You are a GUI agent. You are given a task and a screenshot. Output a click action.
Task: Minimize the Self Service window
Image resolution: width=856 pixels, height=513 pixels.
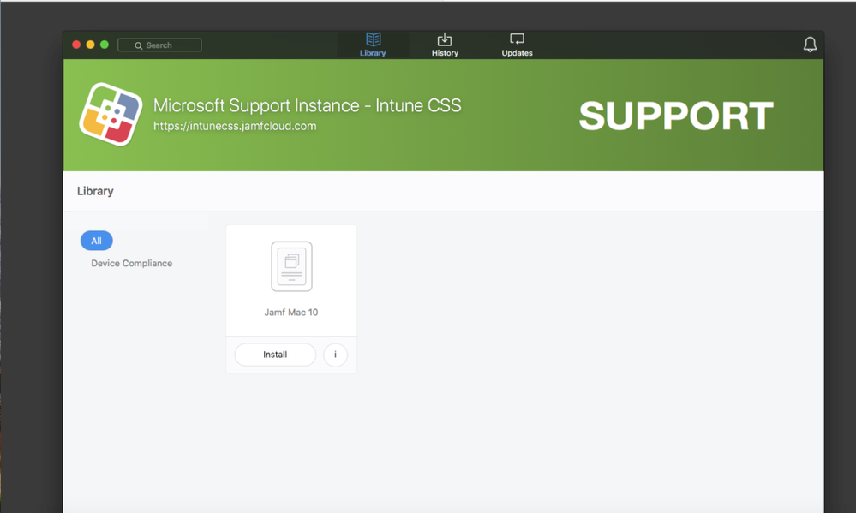pos(91,45)
